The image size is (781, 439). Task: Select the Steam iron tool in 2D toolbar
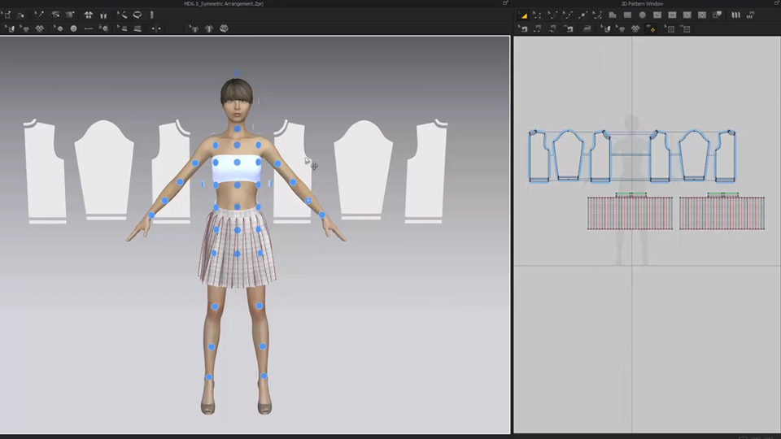tap(587, 29)
